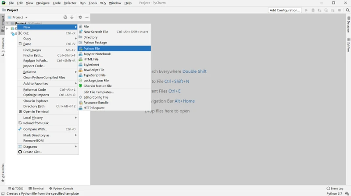
Task: Click the Debug bug icon in the toolbar
Action: coord(313,10)
